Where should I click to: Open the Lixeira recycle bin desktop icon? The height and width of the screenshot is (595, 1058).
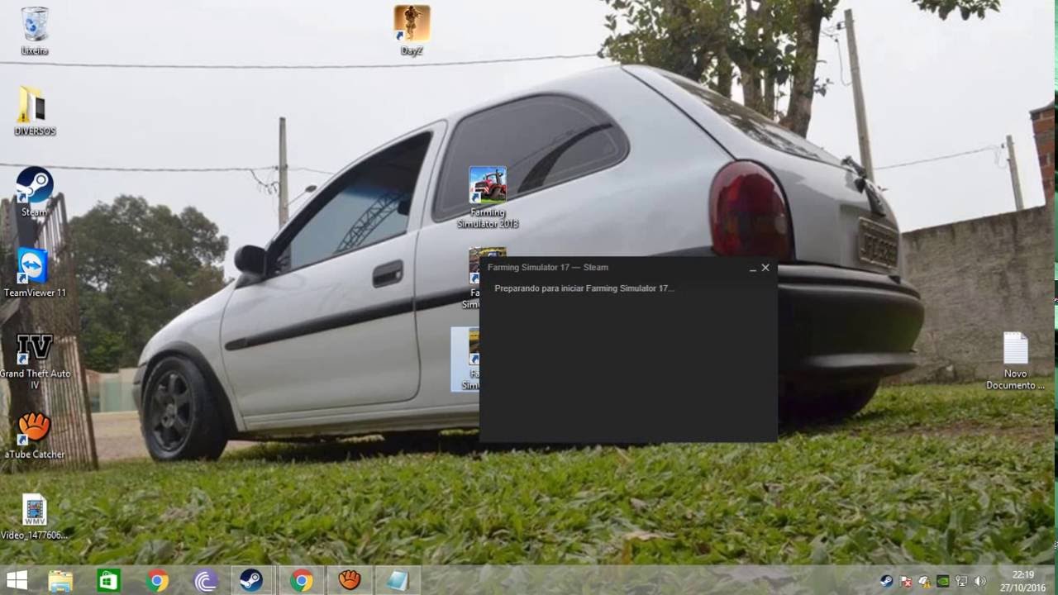(x=35, y=31)
